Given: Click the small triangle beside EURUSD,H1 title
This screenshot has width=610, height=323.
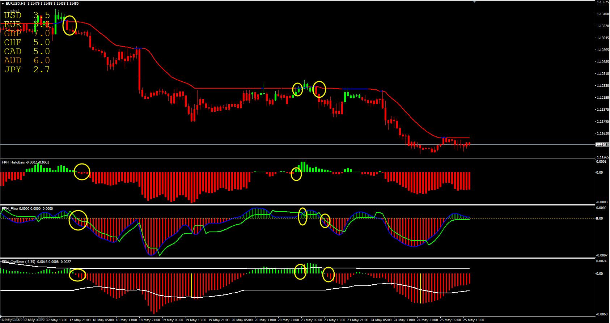Looking at the screenshot, I should [x=3, y=3].
